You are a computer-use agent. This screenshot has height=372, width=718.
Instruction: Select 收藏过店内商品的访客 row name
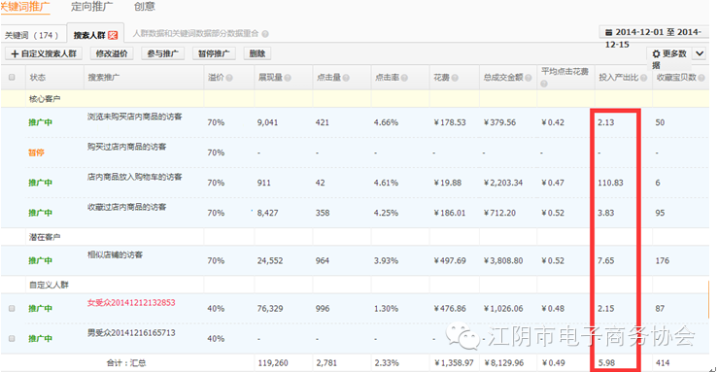point(127,207)
